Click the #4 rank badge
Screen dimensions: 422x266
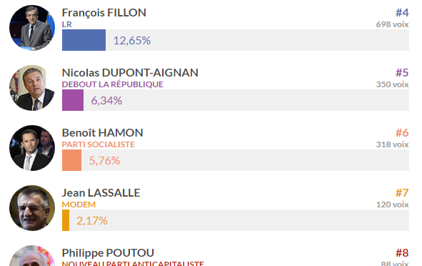[x=402, y=13]
